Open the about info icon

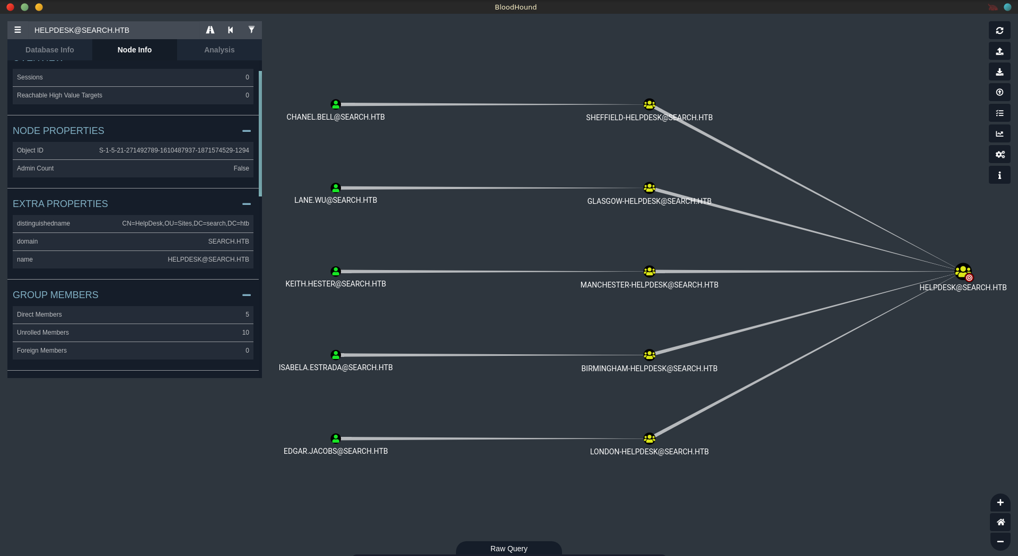point(999,175)
